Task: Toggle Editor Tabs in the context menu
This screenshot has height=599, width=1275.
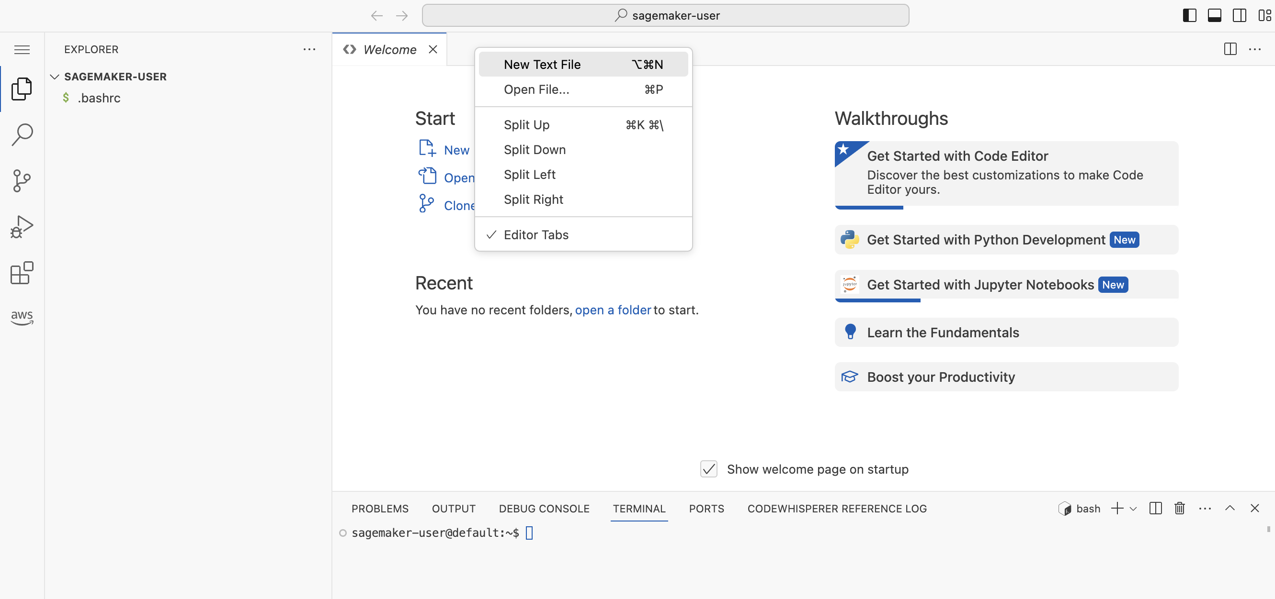Action: click(x=536, y=235)
